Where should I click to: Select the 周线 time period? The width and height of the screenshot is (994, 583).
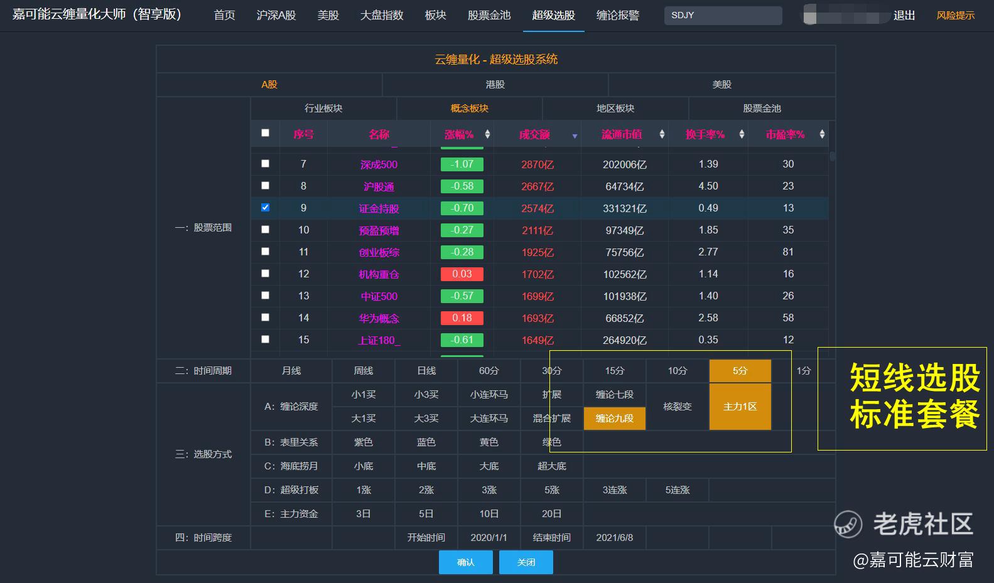[364, 371]
